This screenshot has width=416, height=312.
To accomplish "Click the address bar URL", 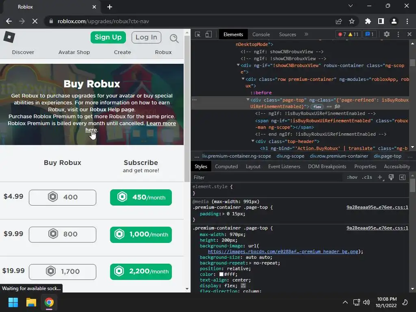I will click(103, 21).
